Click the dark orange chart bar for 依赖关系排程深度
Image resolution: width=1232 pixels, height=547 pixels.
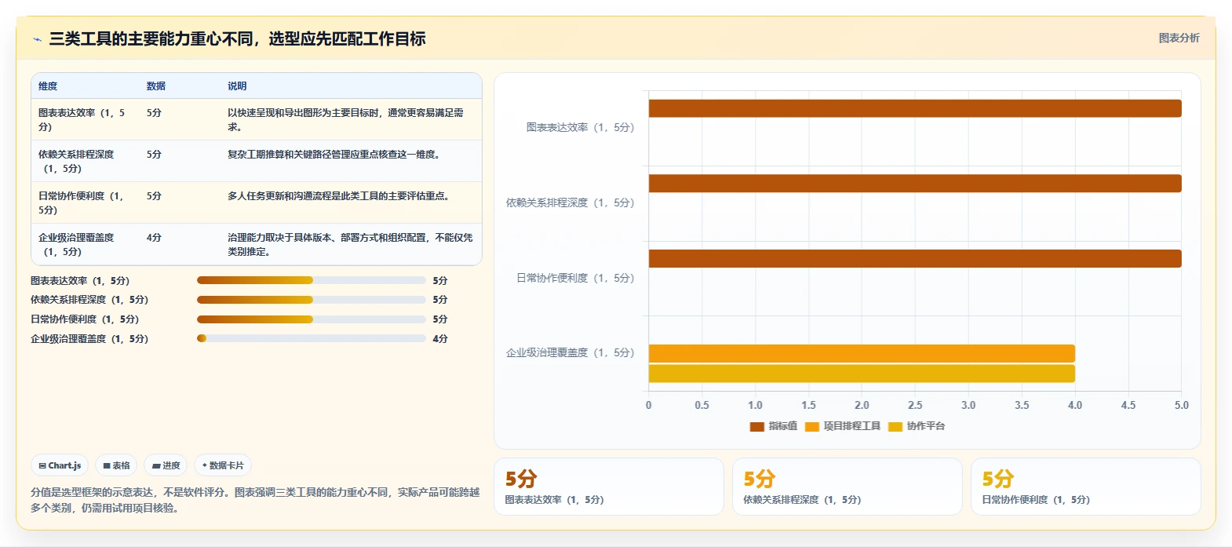tap(915, 184)
